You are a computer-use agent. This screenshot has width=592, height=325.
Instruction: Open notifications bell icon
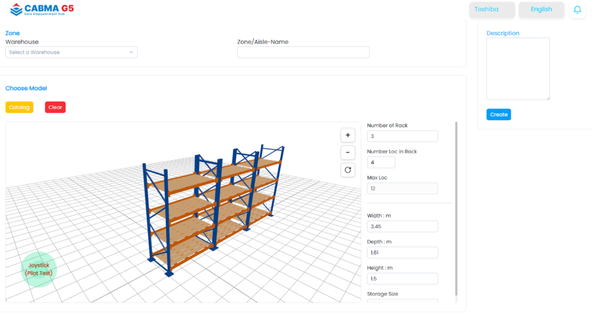pyautogui.click(x=577, y=10)
